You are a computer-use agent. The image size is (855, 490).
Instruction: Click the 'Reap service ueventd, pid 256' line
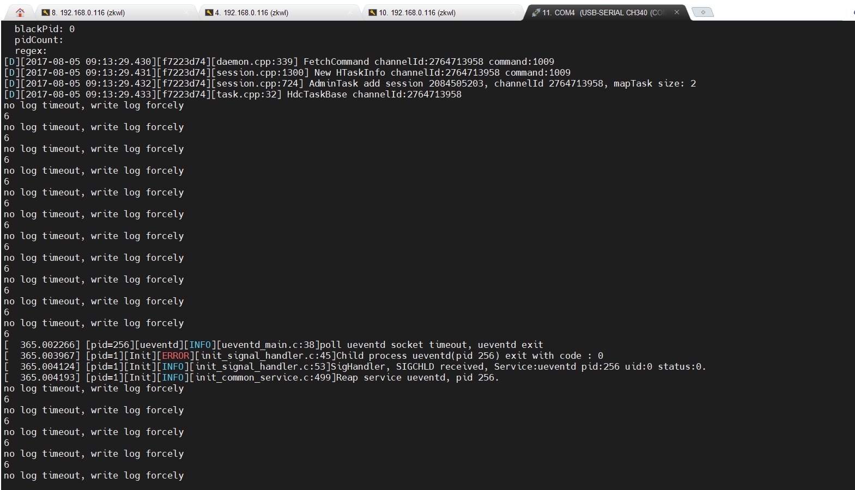click(x=251, y=377)
